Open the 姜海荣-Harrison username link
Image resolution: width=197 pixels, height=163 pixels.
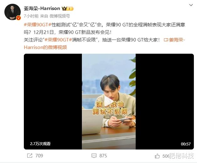tap(42, 8)
